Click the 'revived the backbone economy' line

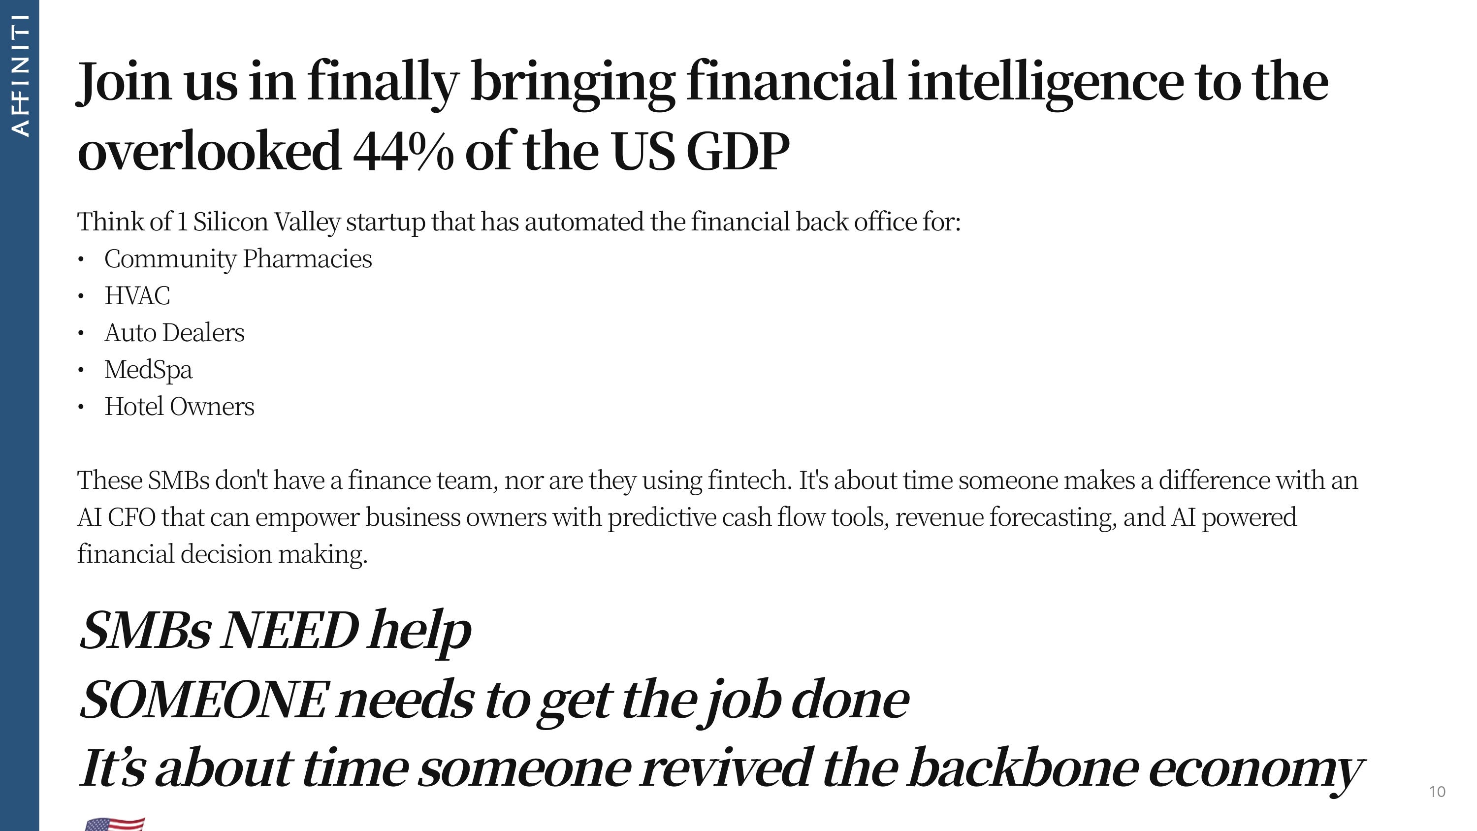[721, 769]
